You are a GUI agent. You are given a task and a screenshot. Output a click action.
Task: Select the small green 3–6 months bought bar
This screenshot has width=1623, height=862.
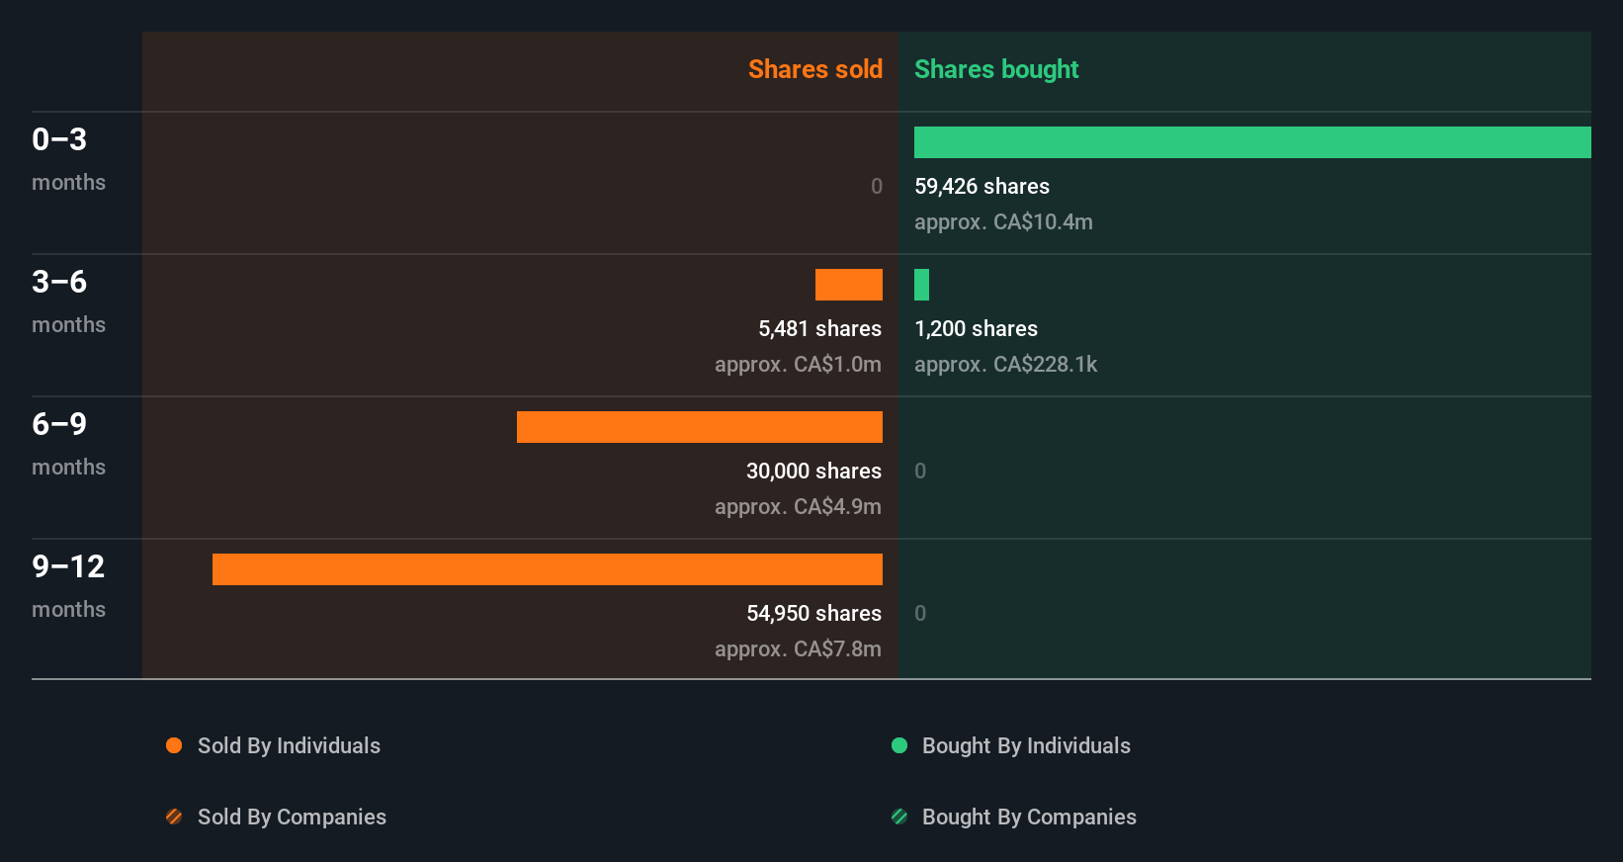pyautogui.click(x=921, y=285)
